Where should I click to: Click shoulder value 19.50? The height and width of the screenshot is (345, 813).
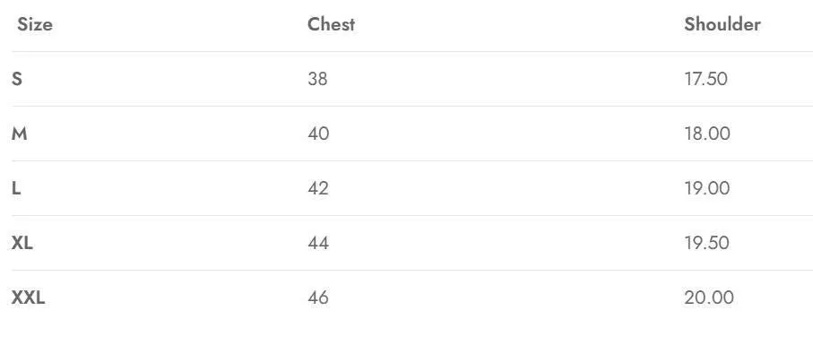(x=706, y=243)
